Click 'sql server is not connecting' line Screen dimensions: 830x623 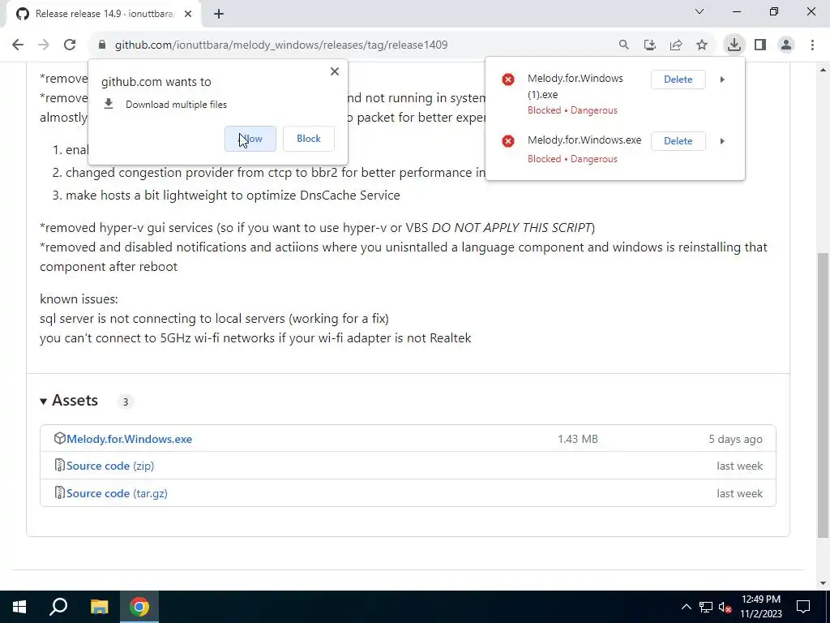pos(214,318)
